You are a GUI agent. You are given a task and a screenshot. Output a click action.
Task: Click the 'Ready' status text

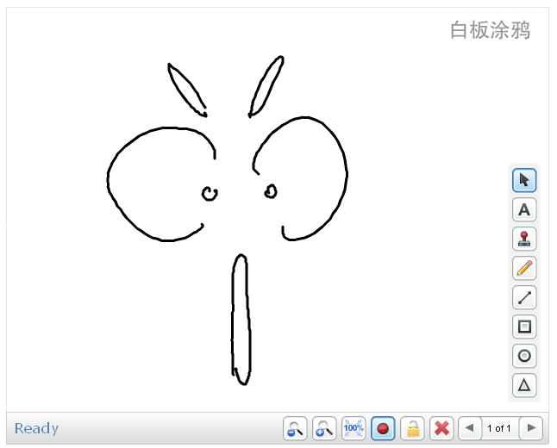click(36, 428)
